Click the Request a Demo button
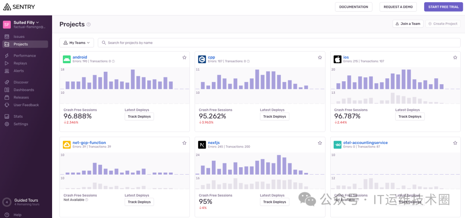The image size is (465, 218). (398, 7)
